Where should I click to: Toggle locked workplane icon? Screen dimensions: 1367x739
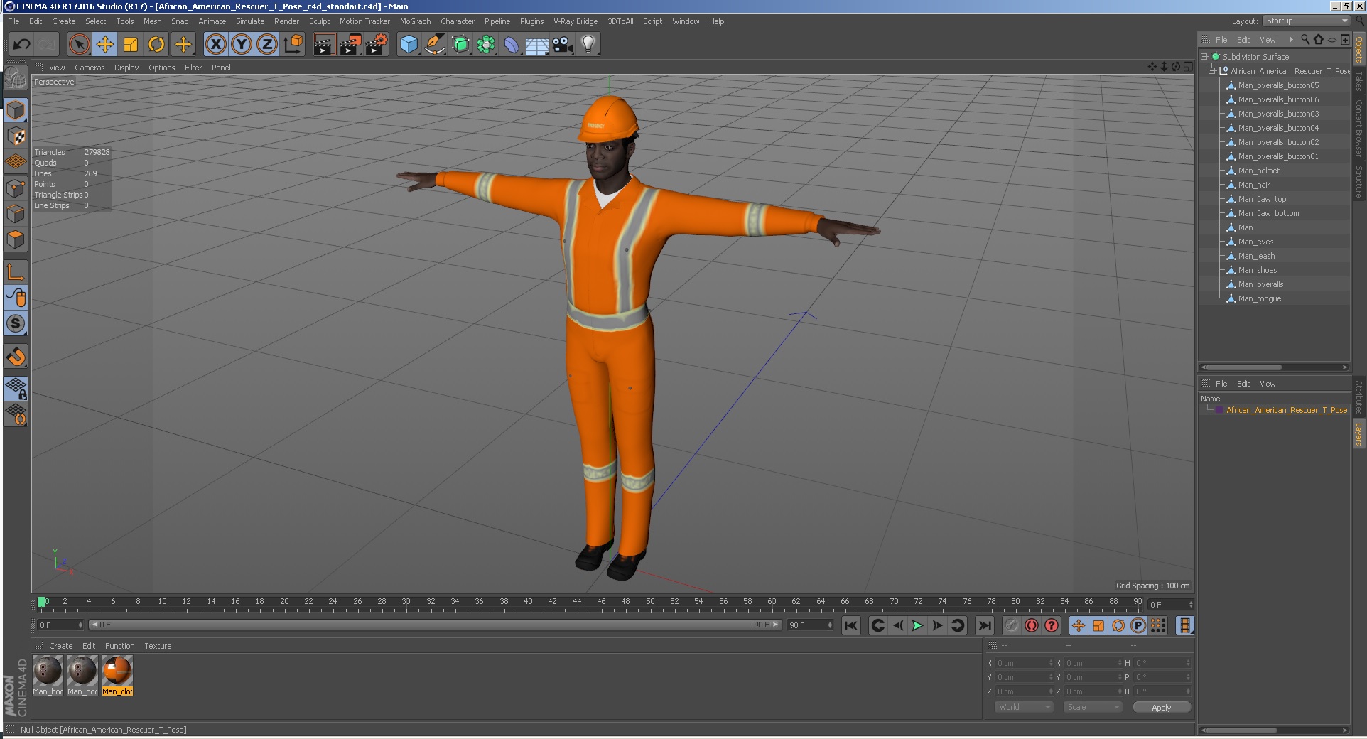[x=16, y=388]
